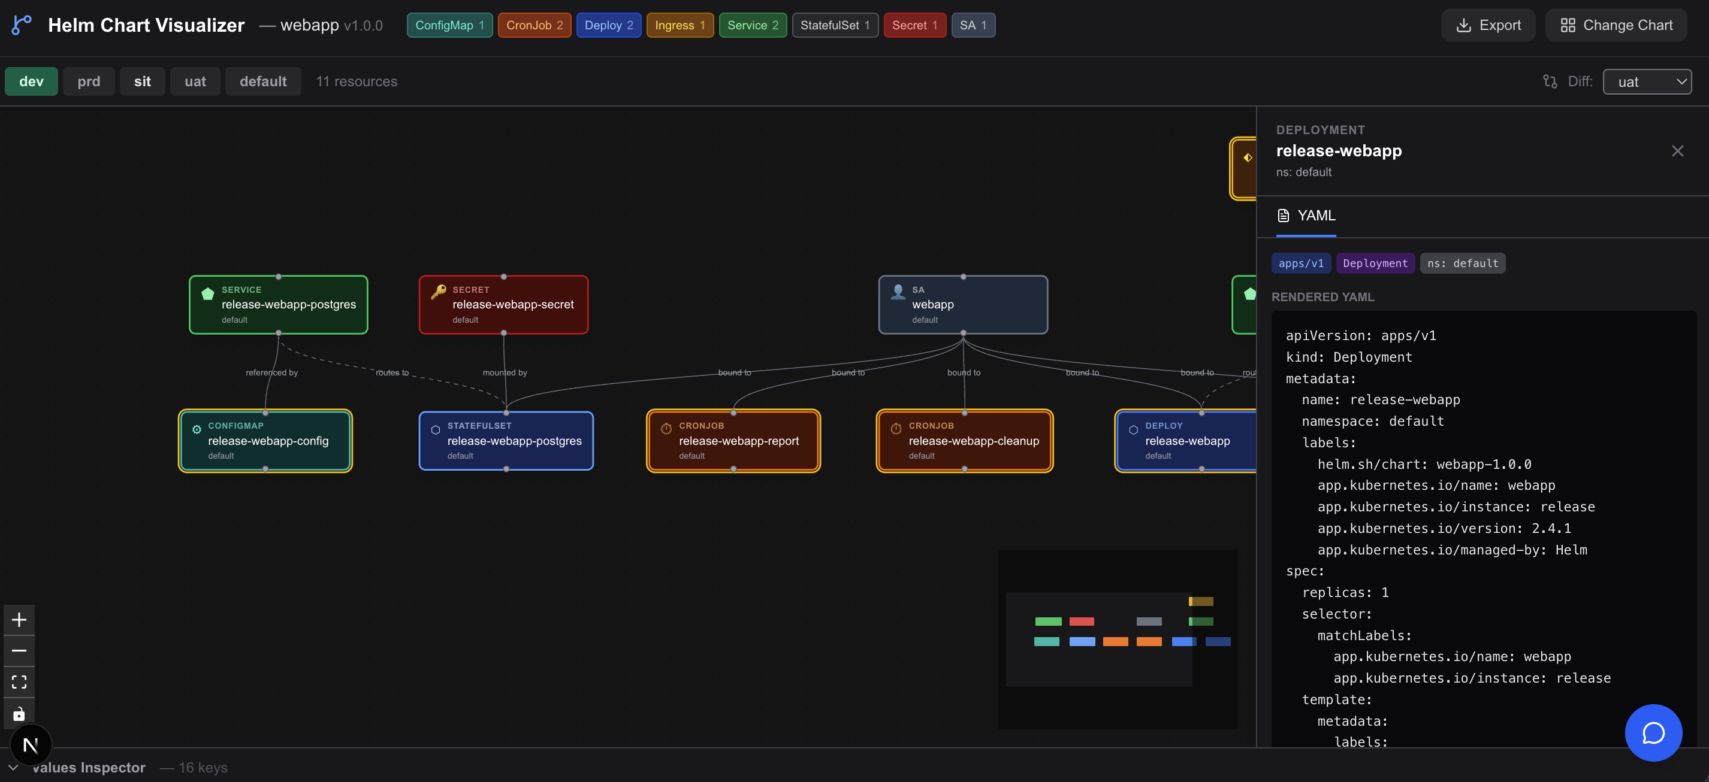
Task: Click the 'kind: Deployment' YAML line
Action: pos(1349,357)
